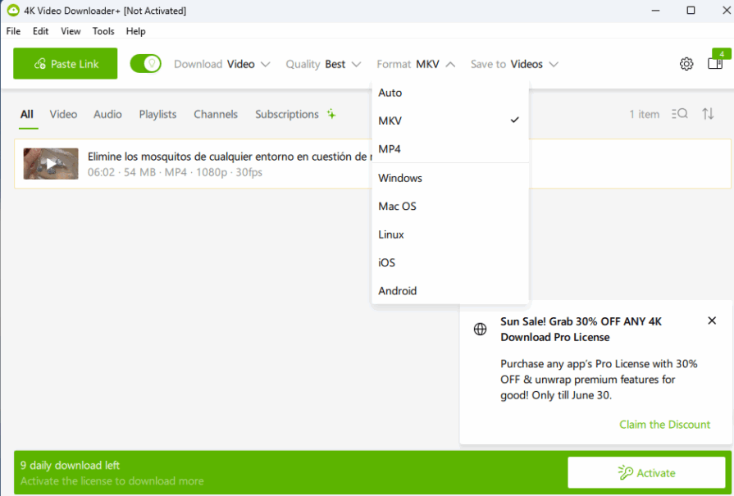Open the Preferences gear icon
This screenshot has height=496, width=734.
(x=686, y=64)
